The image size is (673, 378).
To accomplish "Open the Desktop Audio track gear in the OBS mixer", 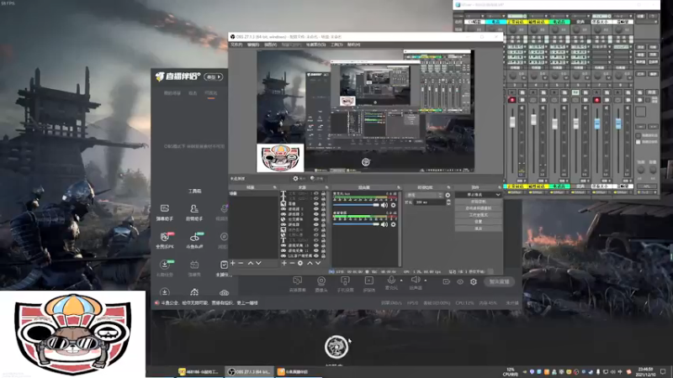I will click(x=393, y=224).
